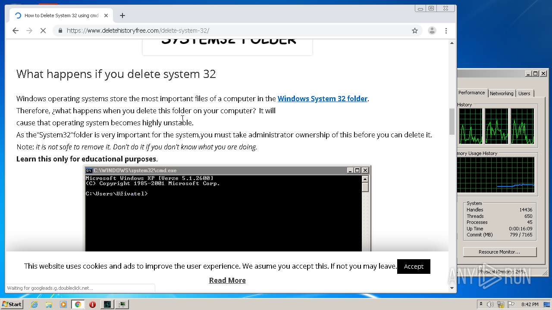Open Windows Explorer from the taskbar
The height and width of the screenshot is (310, 552).
pos(49,304)
